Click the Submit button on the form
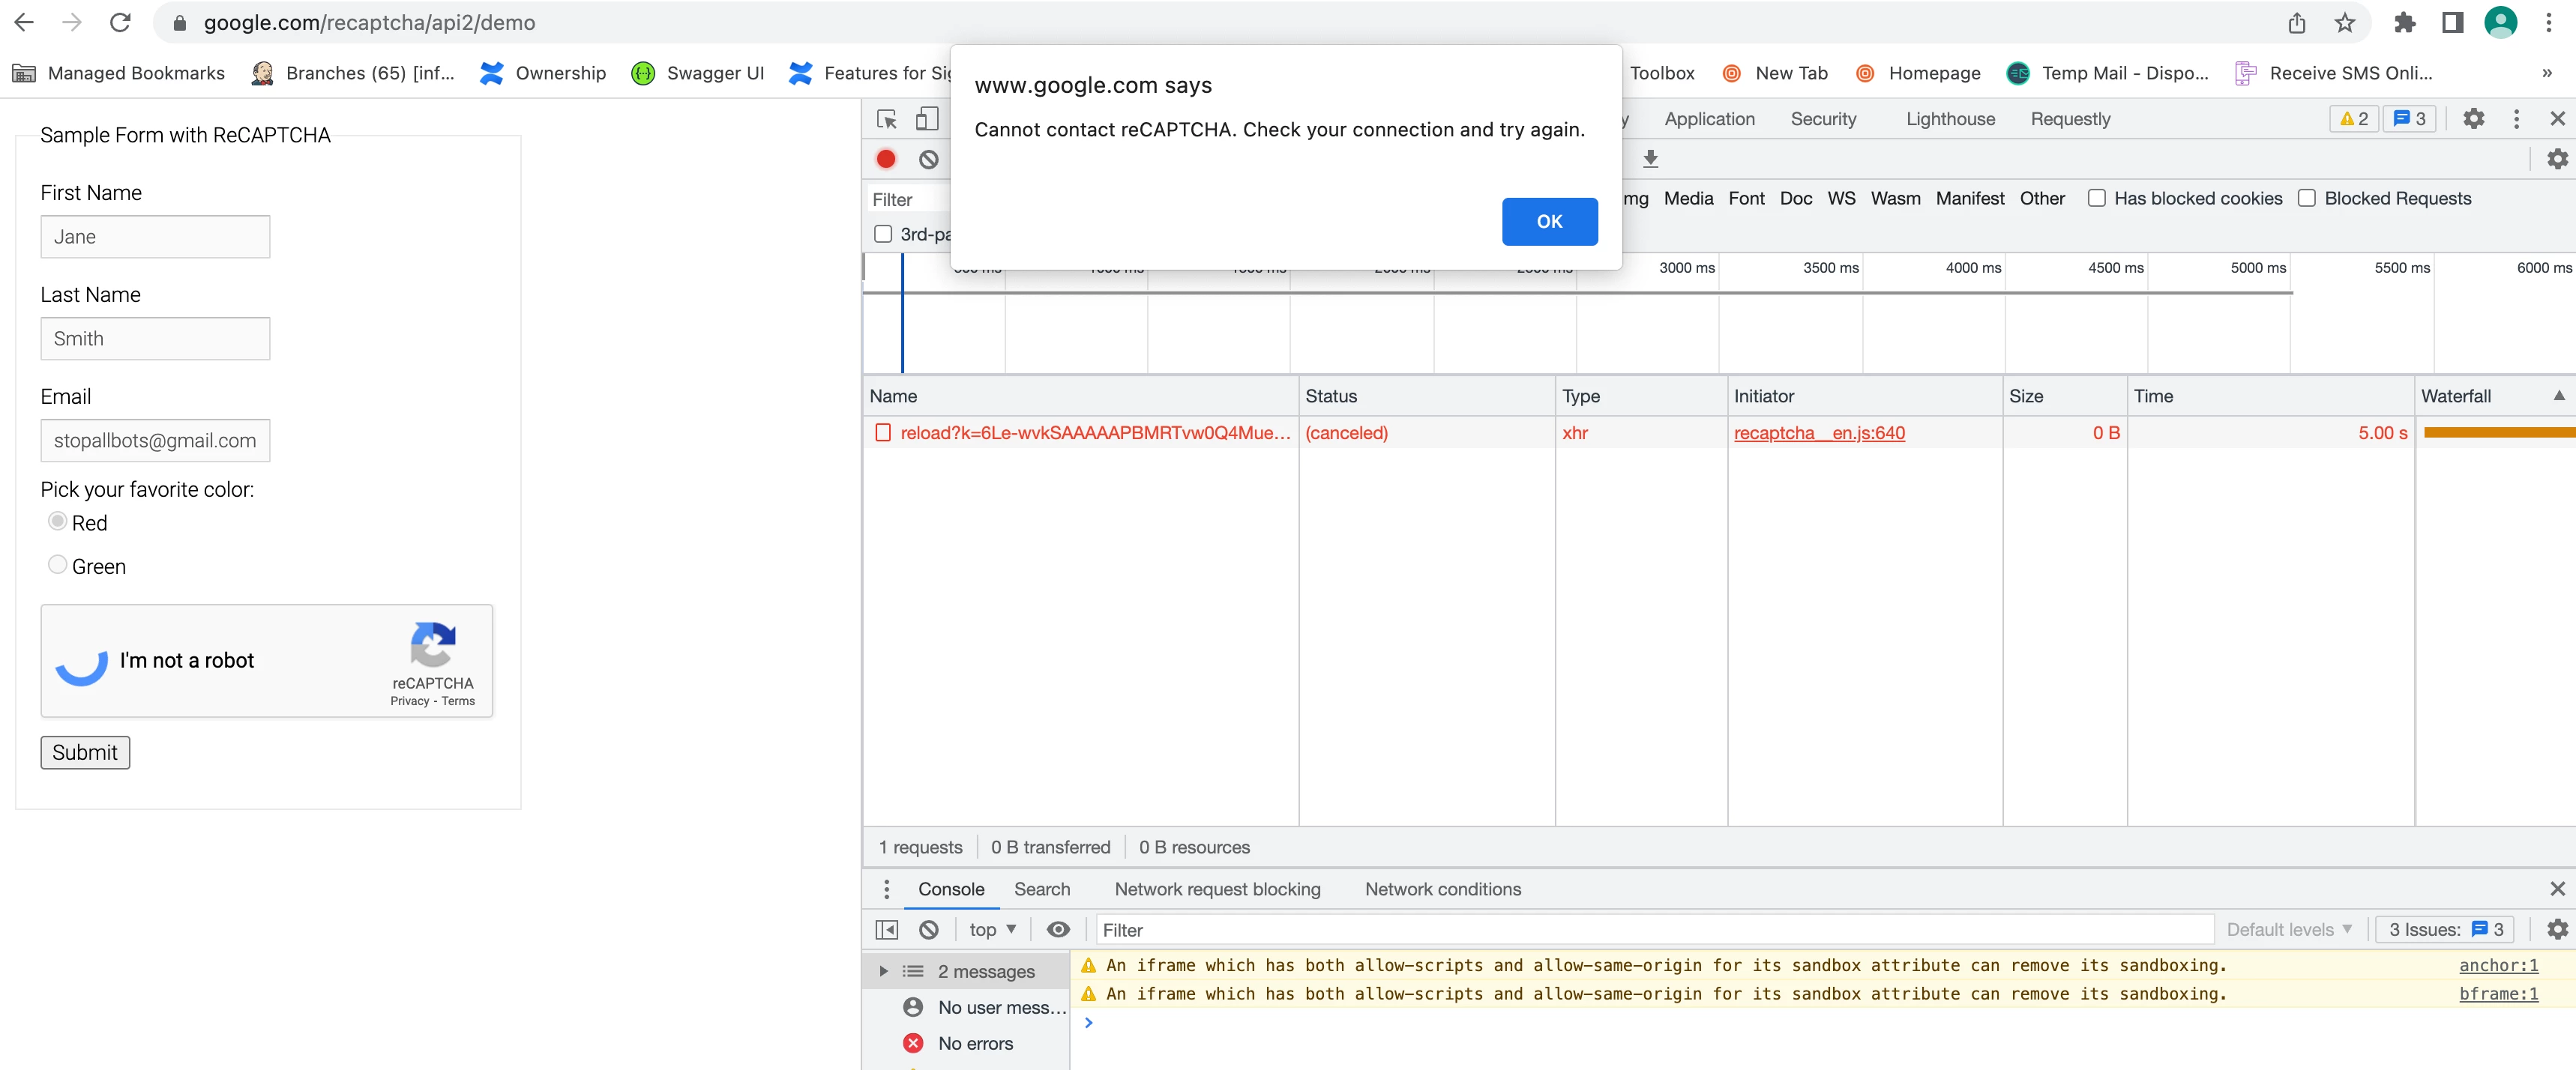This screenshot has height=1070, width=2576. 85,752
